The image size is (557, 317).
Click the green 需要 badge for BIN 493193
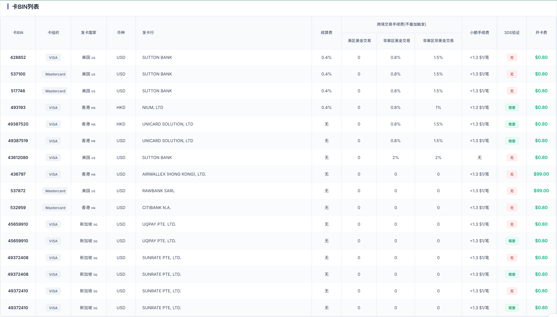pyautogui.click(x=512, y=108)
